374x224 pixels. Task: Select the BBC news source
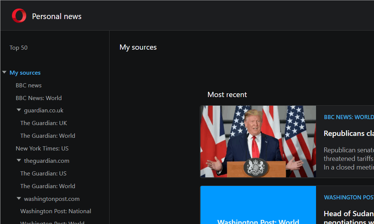[28, 85]
